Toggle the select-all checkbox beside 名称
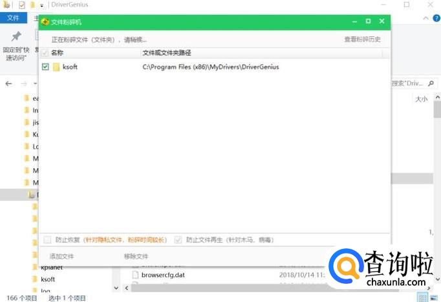The image size is (441, 302). 45,53
